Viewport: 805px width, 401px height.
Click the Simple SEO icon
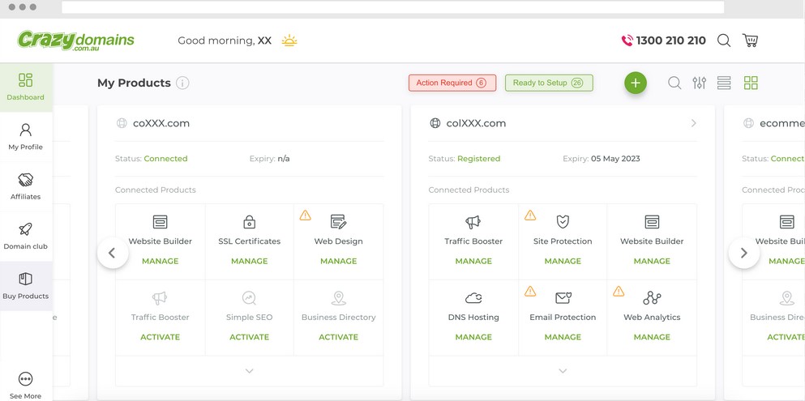(250, 298)
